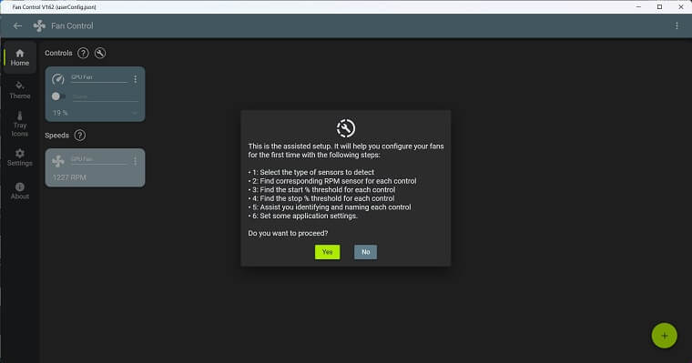Click the help icon next to Controls
Image resolution: width=692 pixels, height=363 pixels.
(83, 53)
